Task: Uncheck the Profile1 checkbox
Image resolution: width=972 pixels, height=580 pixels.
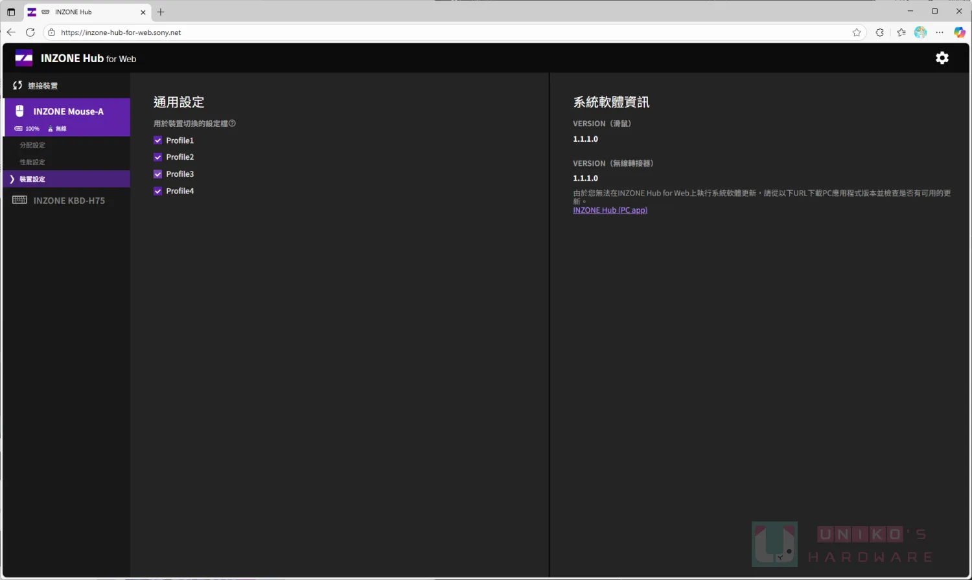Action: tap(157, 140)
